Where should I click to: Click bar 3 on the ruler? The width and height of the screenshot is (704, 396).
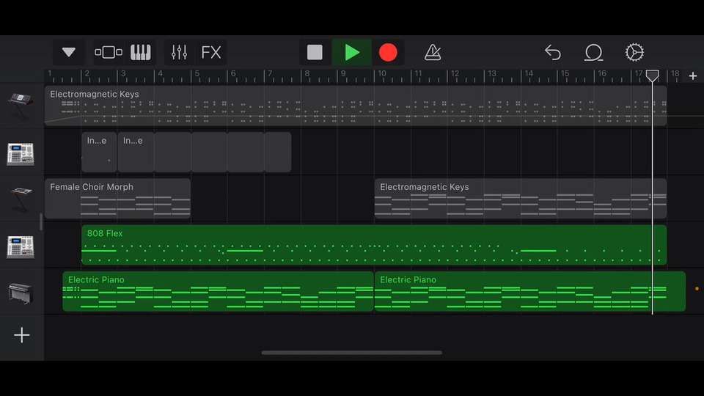[123, 73]
